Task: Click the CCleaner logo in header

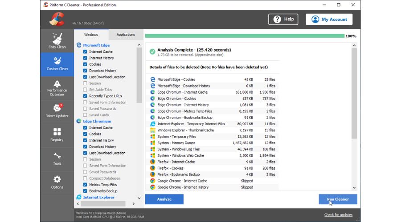Action: coord(57,19)
